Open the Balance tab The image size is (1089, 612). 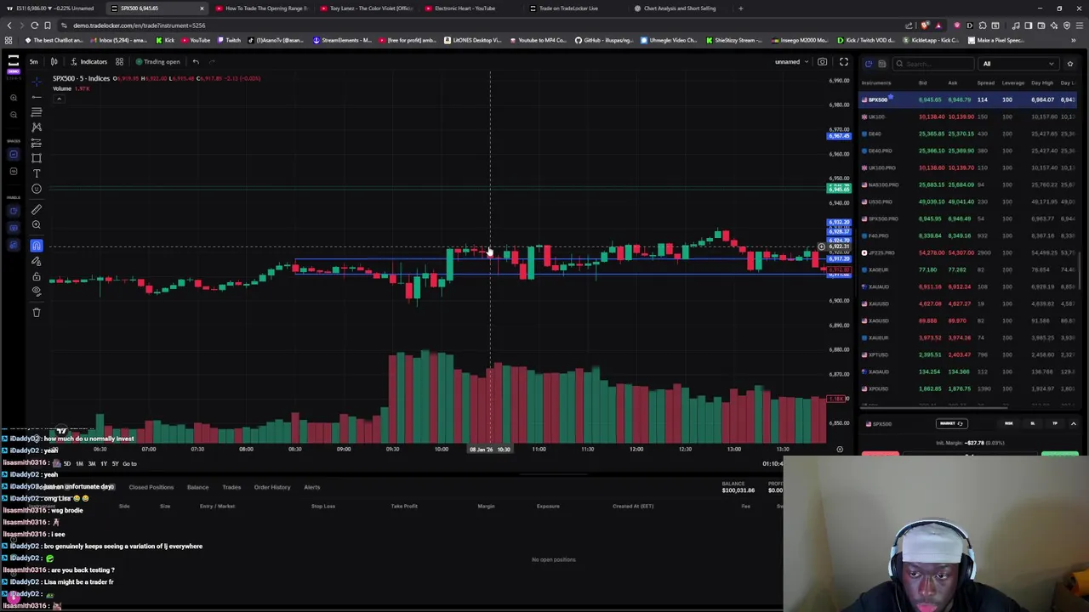click(197, 487)
